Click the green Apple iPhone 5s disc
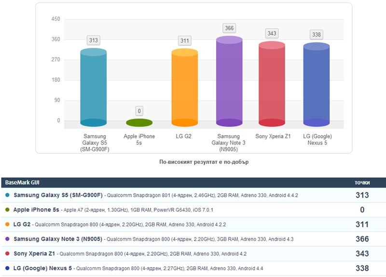The width and height of the screenshot is (386, 277). [139, 123]
